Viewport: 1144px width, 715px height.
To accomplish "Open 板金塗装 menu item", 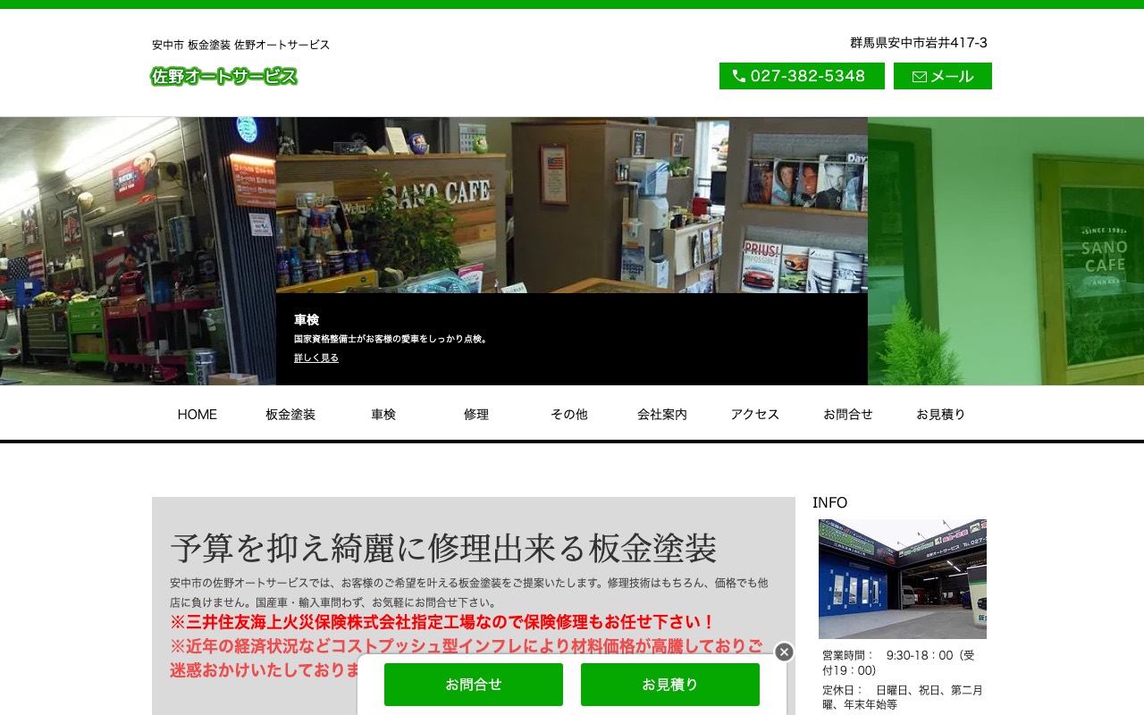I will coord(290,415).
